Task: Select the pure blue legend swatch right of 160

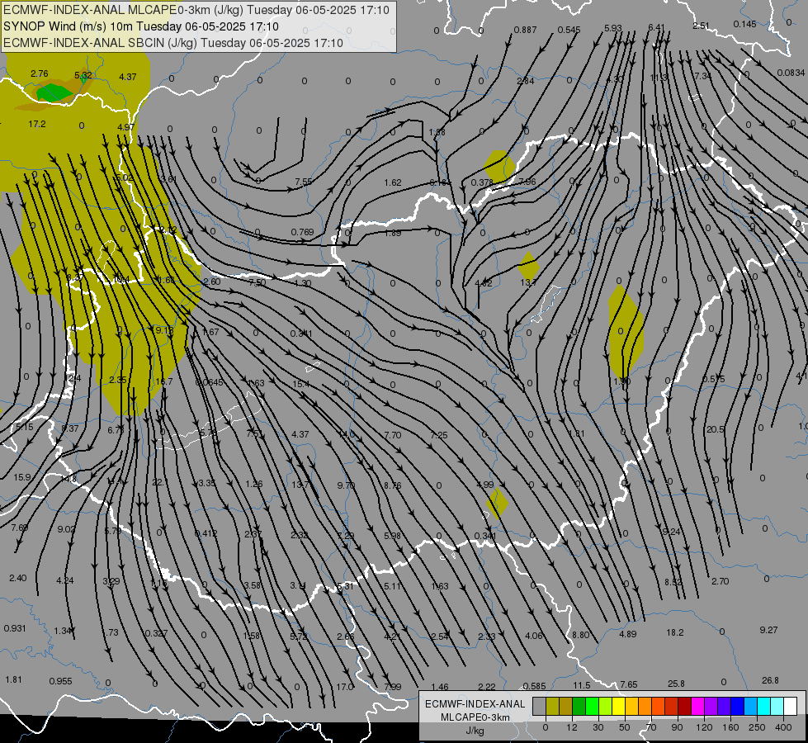Action: click(737, 707)
